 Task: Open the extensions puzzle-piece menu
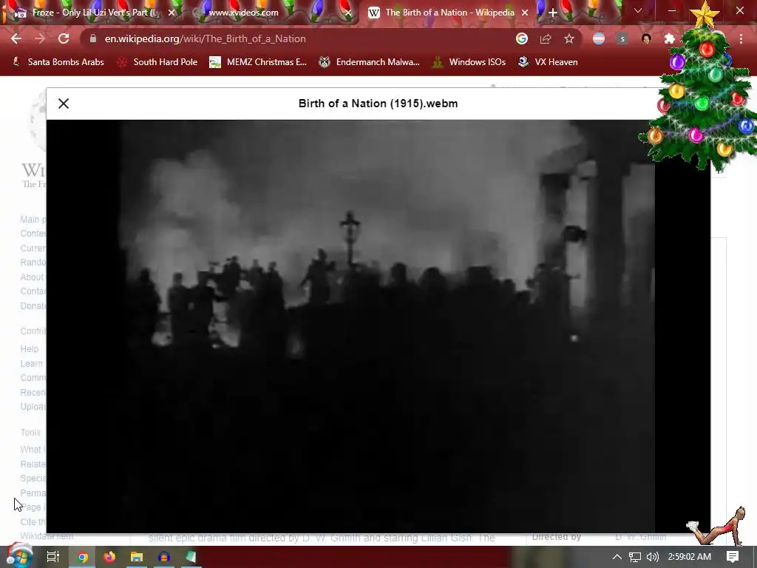pyautogui.click(x=670, y=38)
